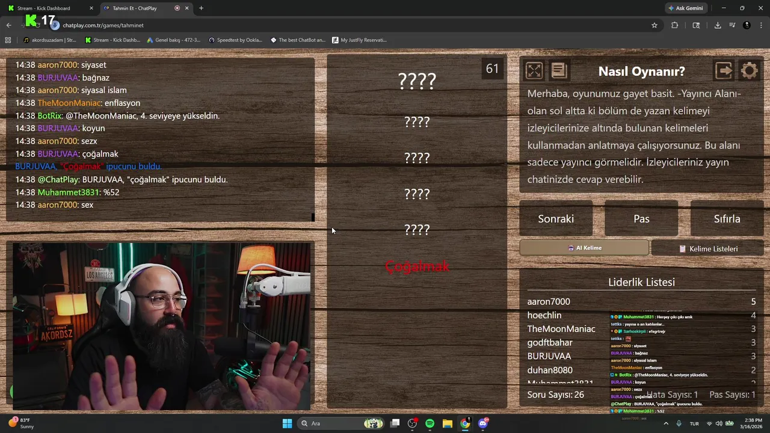Open My JustFly Reservati... bookmark
The width and height of the screenshot is (770, 433).
tap(359, 40)
